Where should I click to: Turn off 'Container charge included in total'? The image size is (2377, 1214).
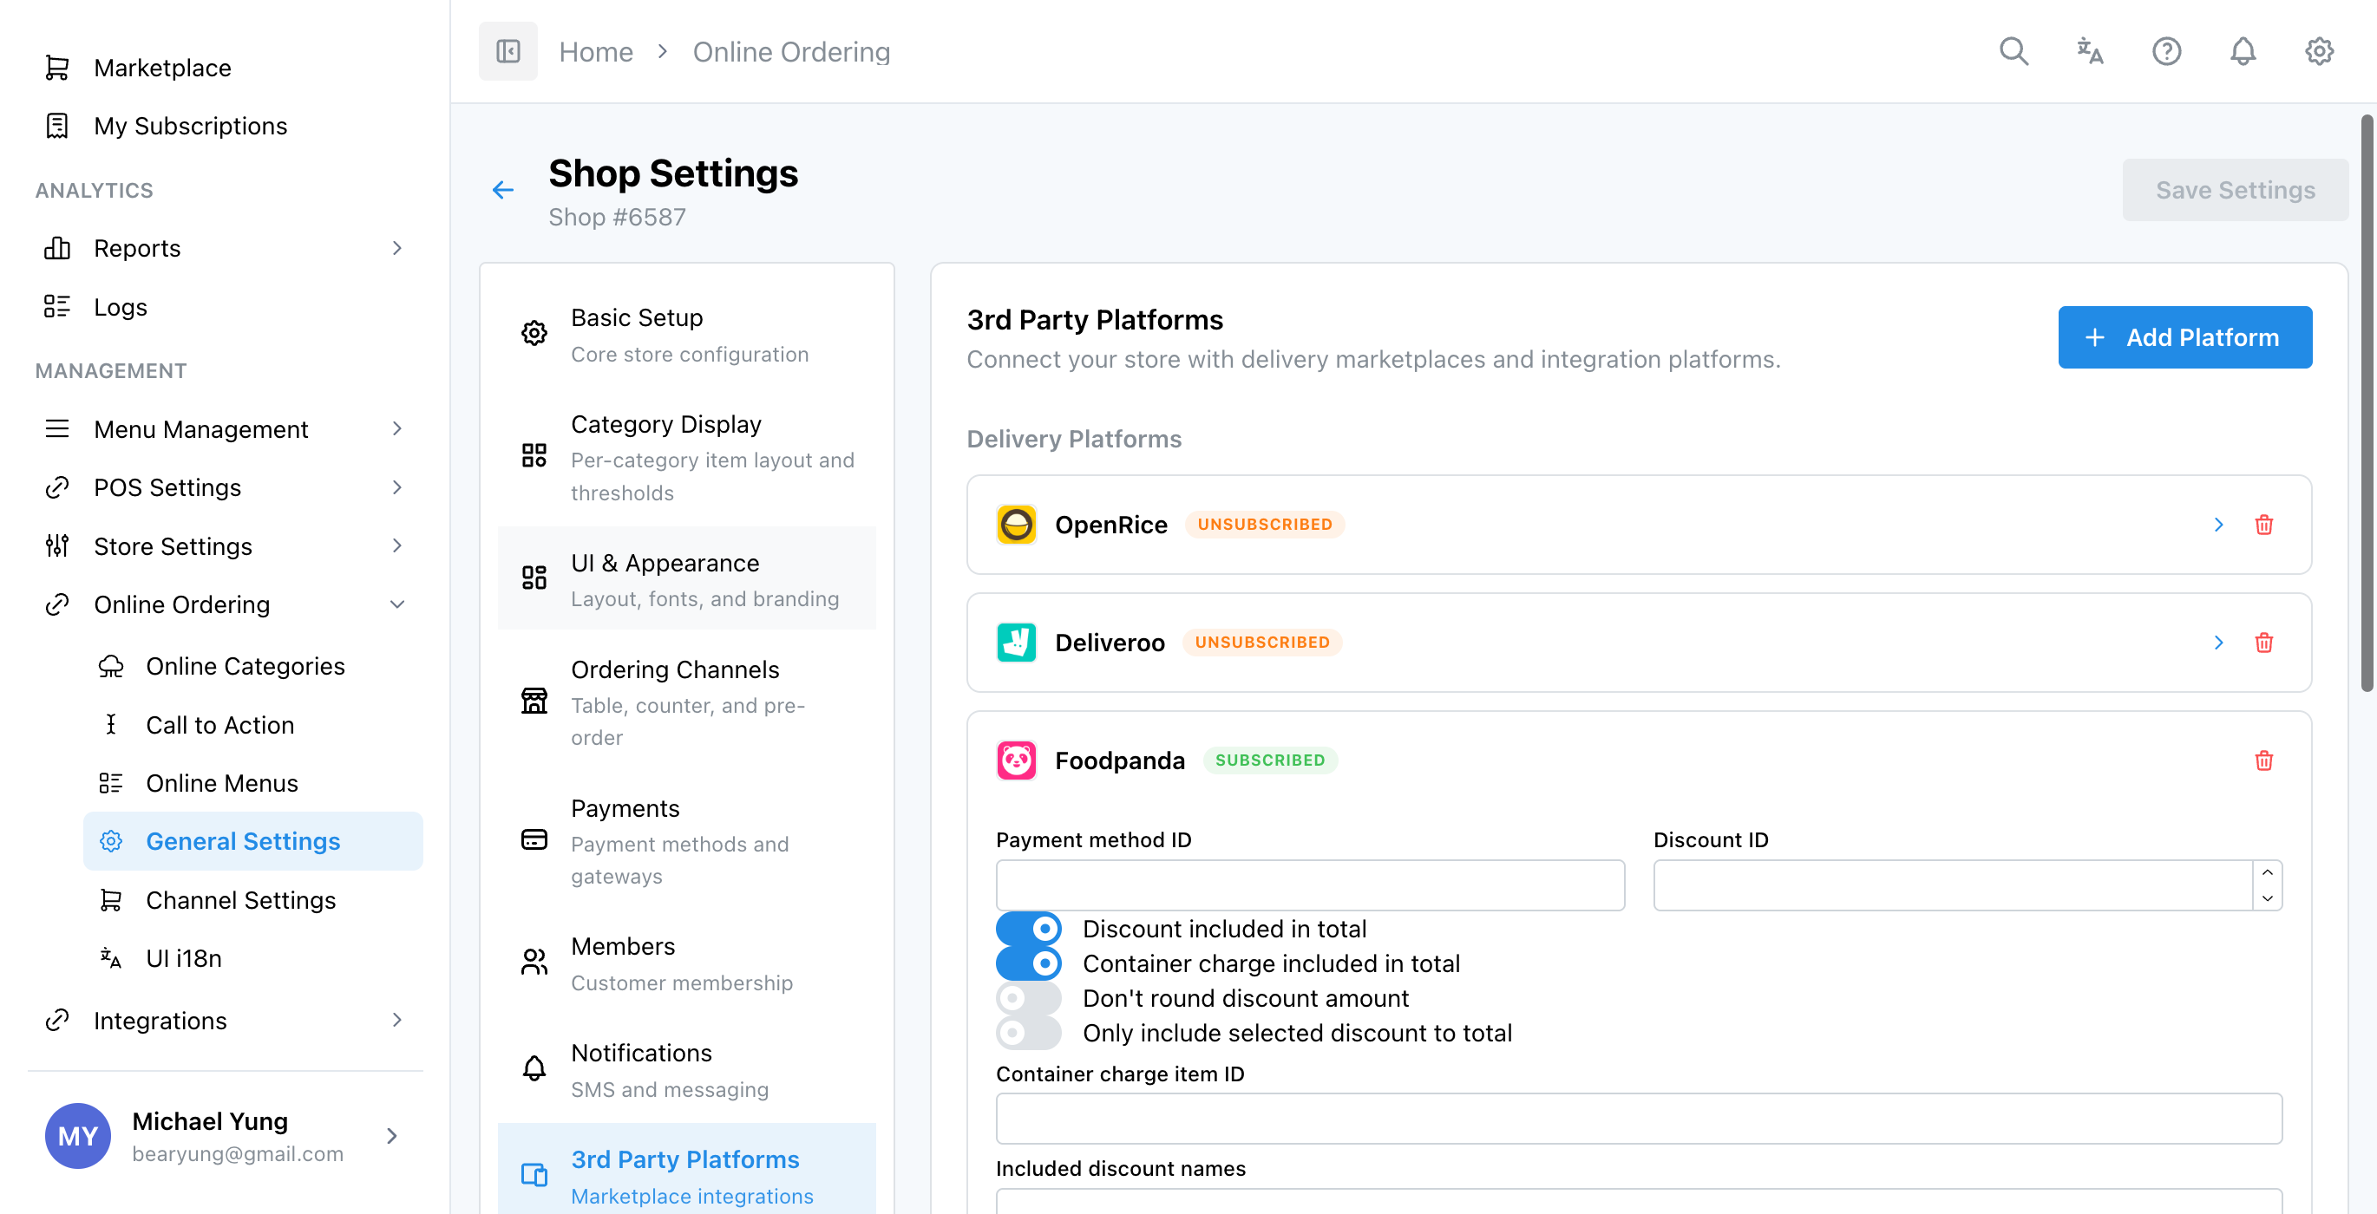click(1028, 963)
